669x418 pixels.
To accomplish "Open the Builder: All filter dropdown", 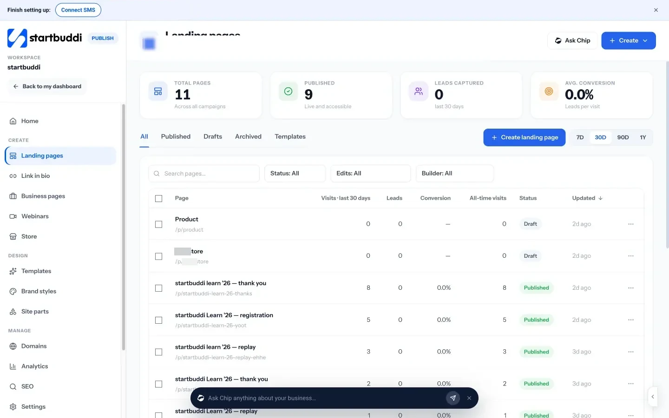I will tap(455, 173).
